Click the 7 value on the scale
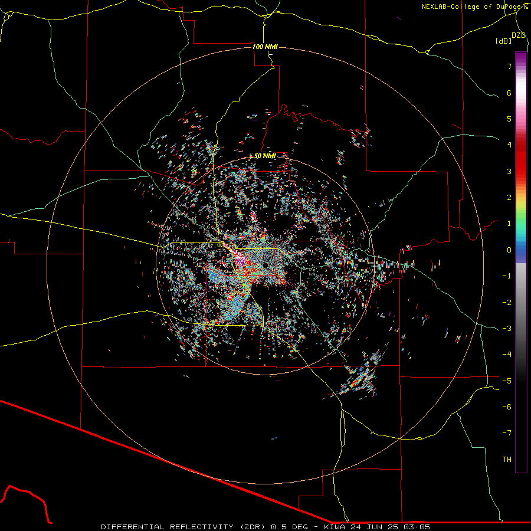 [x=509, y=66]
